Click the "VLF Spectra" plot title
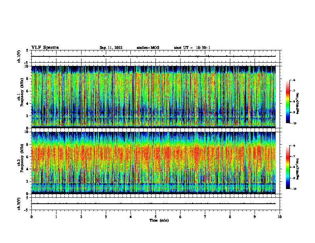 [x=45, y=48]
